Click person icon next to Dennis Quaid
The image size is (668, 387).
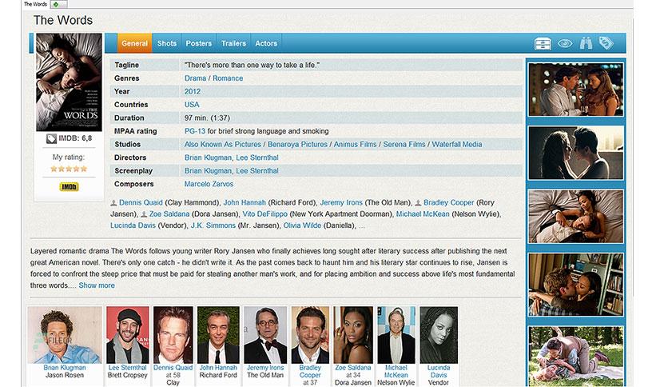pos(113,203)
